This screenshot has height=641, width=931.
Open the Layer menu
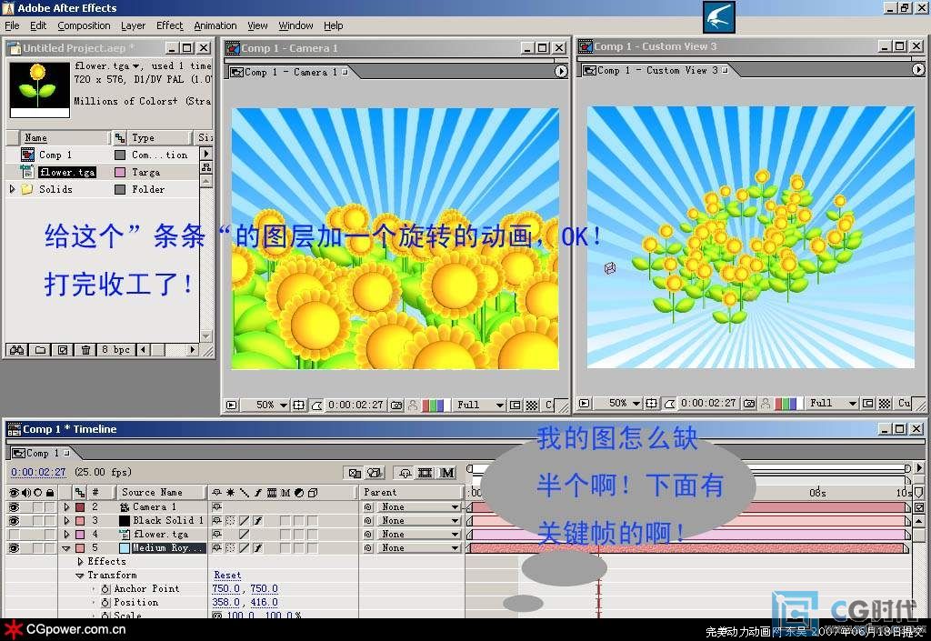(133, 25)
